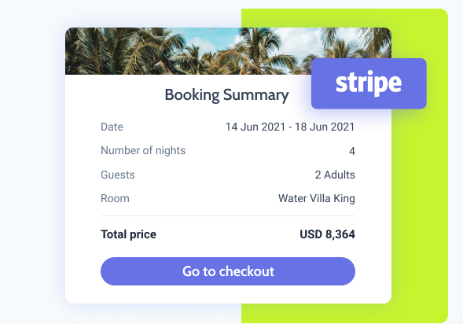Click the Number of nights label
463x324 pixels.
coord(143,151)
